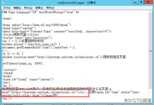This screenshot has height=105, width=154.
Task: Click the 'var i = 3' line
Action: pos(23,41)
